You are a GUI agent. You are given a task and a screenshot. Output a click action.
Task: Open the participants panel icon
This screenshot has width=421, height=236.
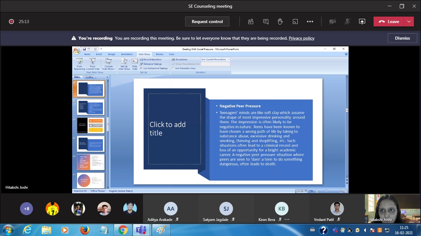[x=251, y=22]
